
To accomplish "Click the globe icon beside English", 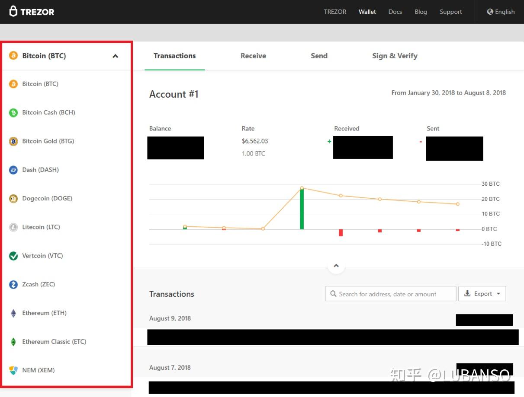I will point(490,12).
